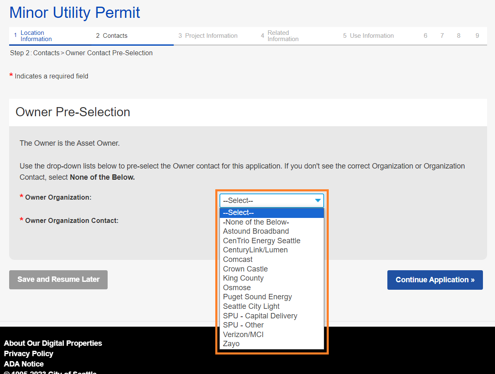Viewport: 495px width, 374px height.
Task: Choose King County as owner organization
Action: pyautogui.click(x=243, y=278)
